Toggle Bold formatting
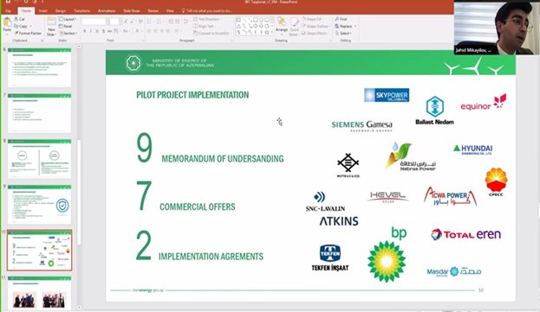The image size is (540, 312). click(x=84, y=31)
